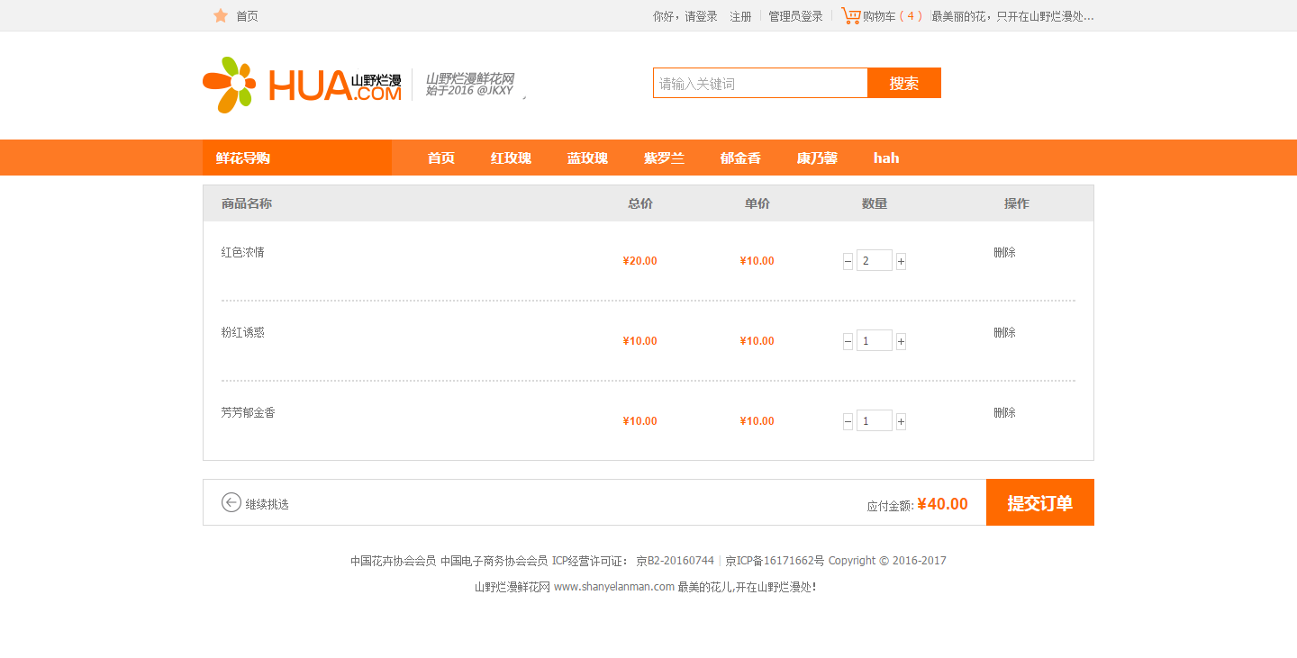Decrease quantity of 粉红诱惑

tap(848, 341)
